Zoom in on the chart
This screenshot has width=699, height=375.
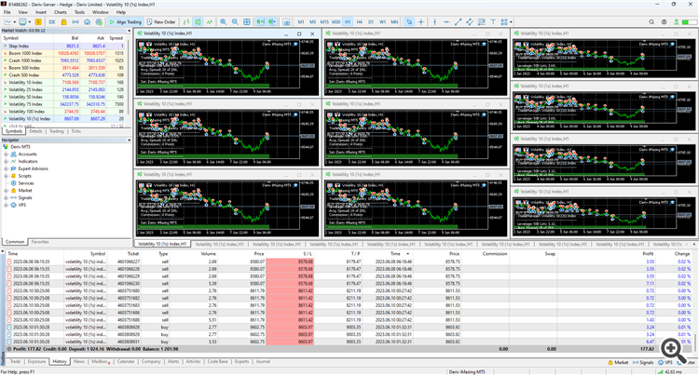coord(223,21)
